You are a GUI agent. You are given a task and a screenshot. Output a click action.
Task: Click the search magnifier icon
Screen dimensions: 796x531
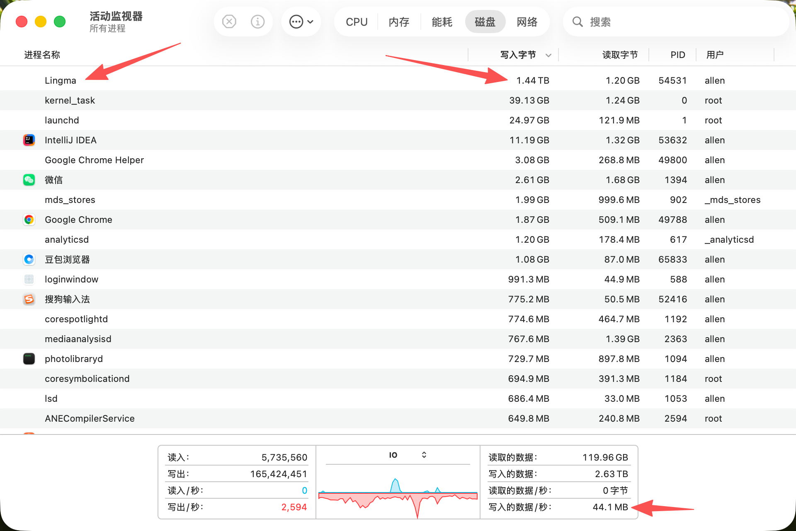click(x=577, y=22)
